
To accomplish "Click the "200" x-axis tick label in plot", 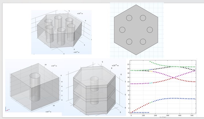I will (155, 115).
